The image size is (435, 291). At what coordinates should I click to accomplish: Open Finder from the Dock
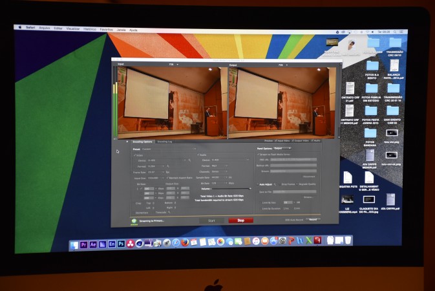[74, 245]
